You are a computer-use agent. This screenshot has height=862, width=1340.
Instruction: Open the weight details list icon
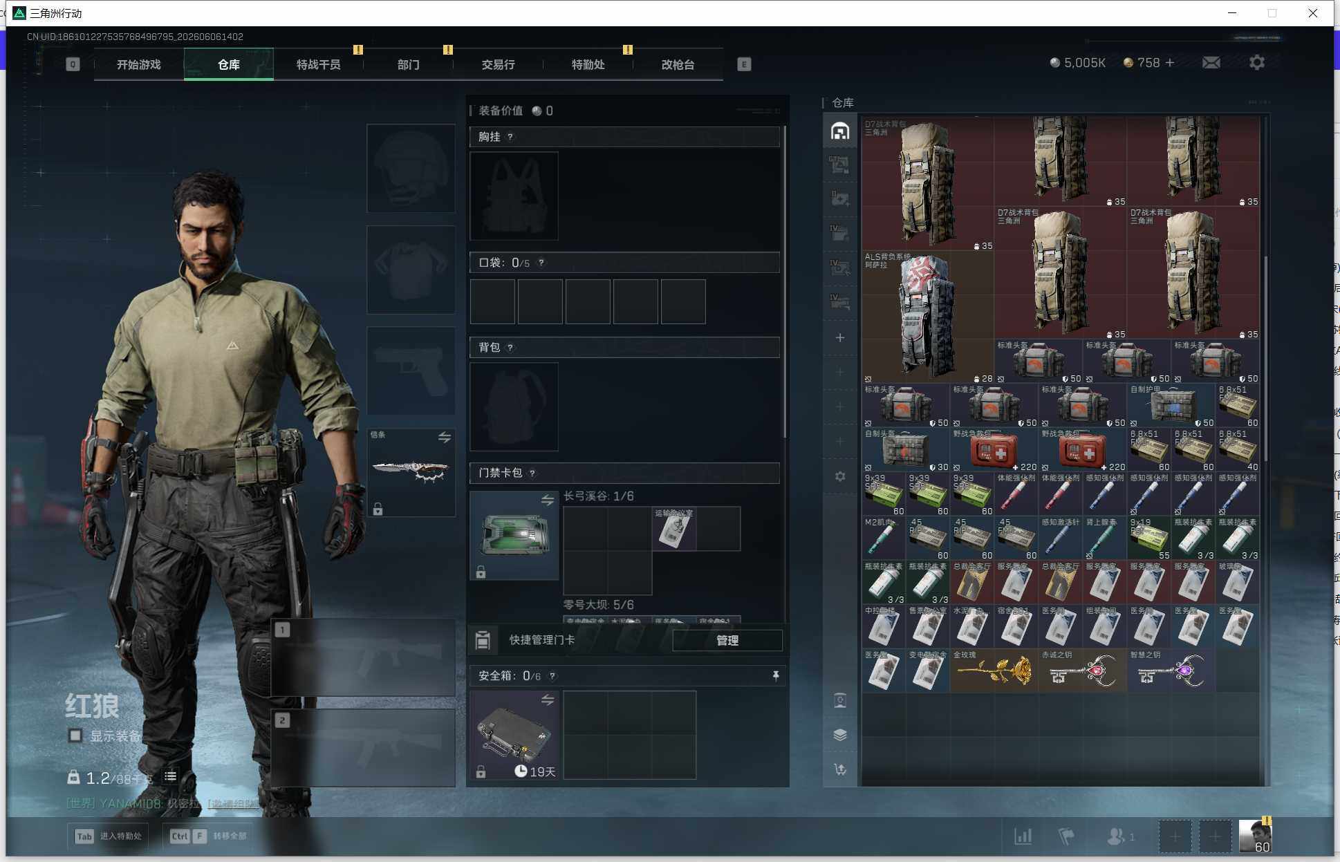pos(170,777)
